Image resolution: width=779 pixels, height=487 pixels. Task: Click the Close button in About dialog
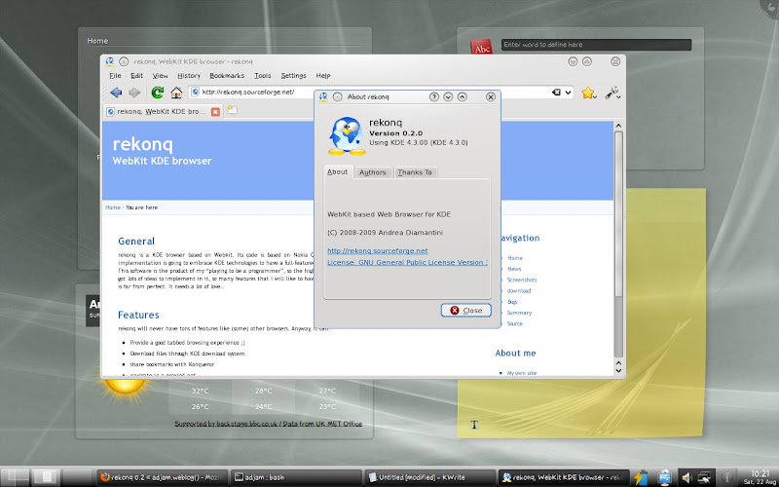466,310
